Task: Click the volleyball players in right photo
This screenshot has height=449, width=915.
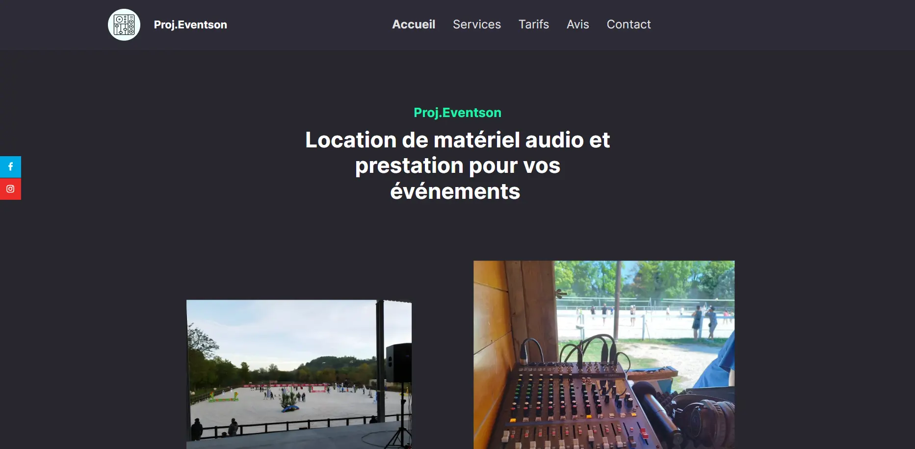Action: tap(702, 321)
